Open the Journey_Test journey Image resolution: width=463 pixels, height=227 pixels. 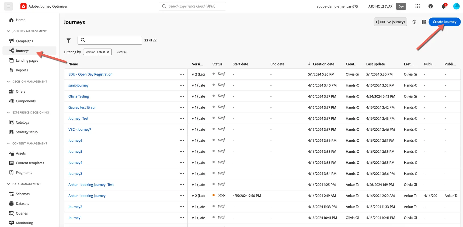tap(78, 118)
